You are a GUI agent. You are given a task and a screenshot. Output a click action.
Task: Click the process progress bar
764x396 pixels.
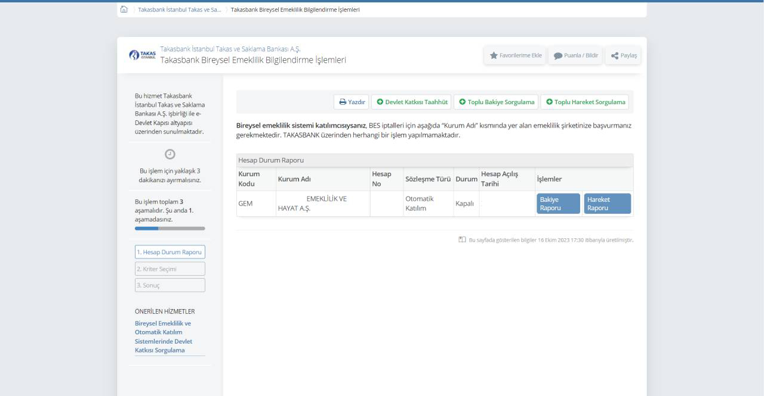coord(170,228)
